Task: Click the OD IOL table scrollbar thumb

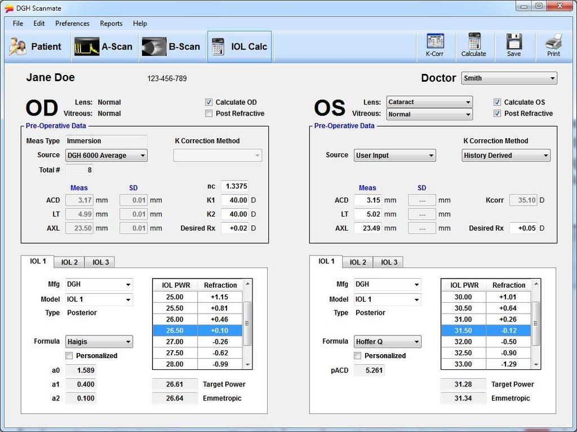Action: point(247,323)
